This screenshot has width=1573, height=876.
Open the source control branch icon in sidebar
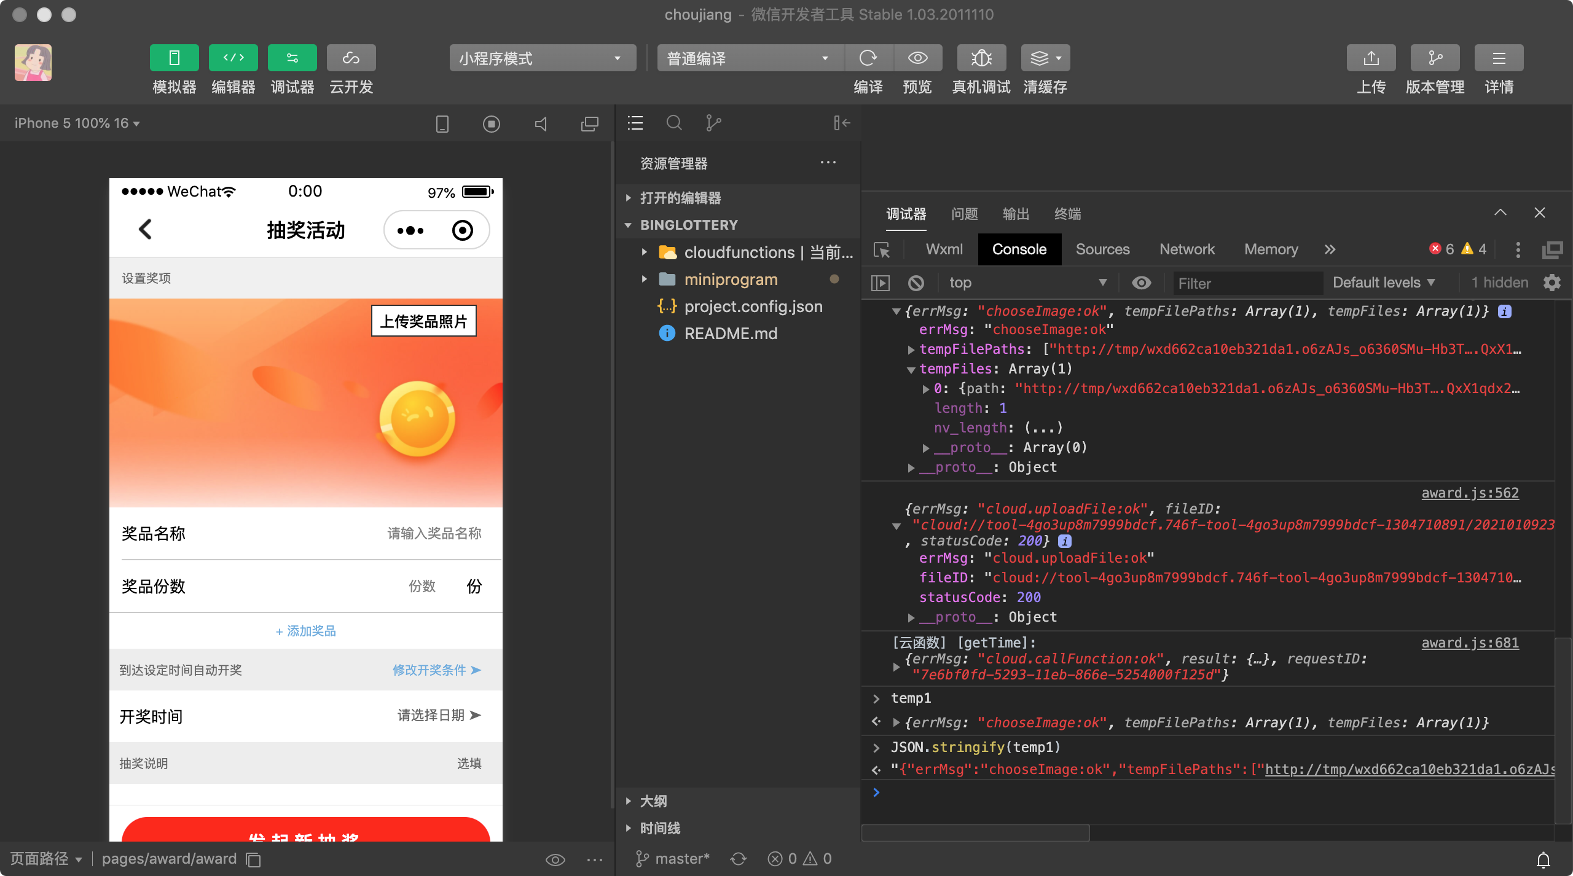pos(713,123)
